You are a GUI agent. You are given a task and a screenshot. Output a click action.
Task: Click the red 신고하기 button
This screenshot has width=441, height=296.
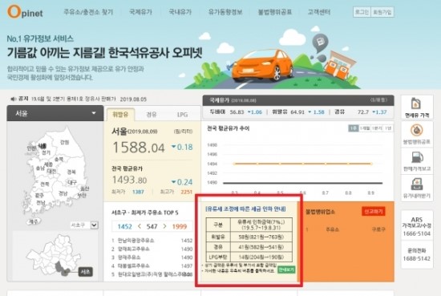click(373, 211)
